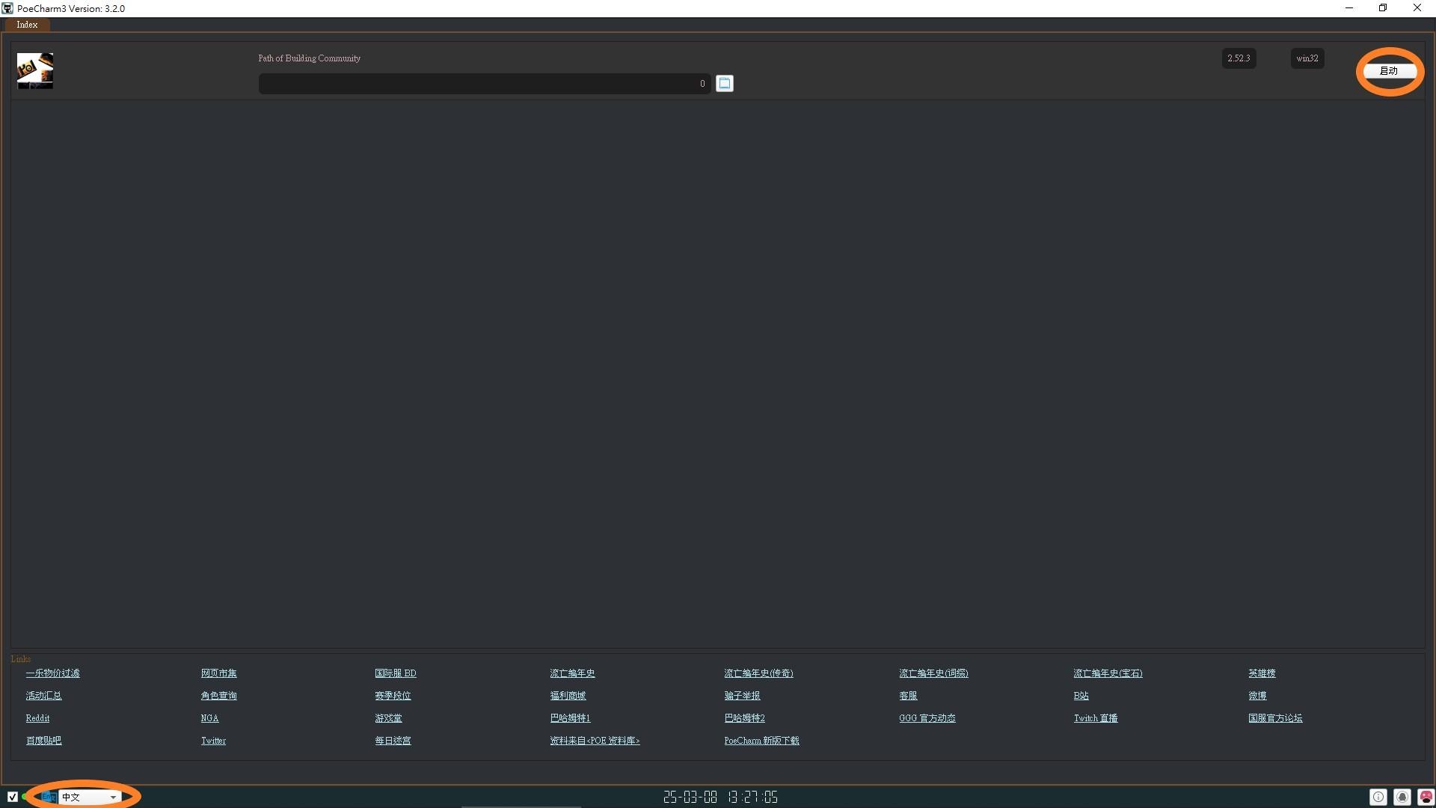Click the folder browse icon beside path field
Image resolution: width=1436 pixels, height=808 pixels.
[724, 83]
